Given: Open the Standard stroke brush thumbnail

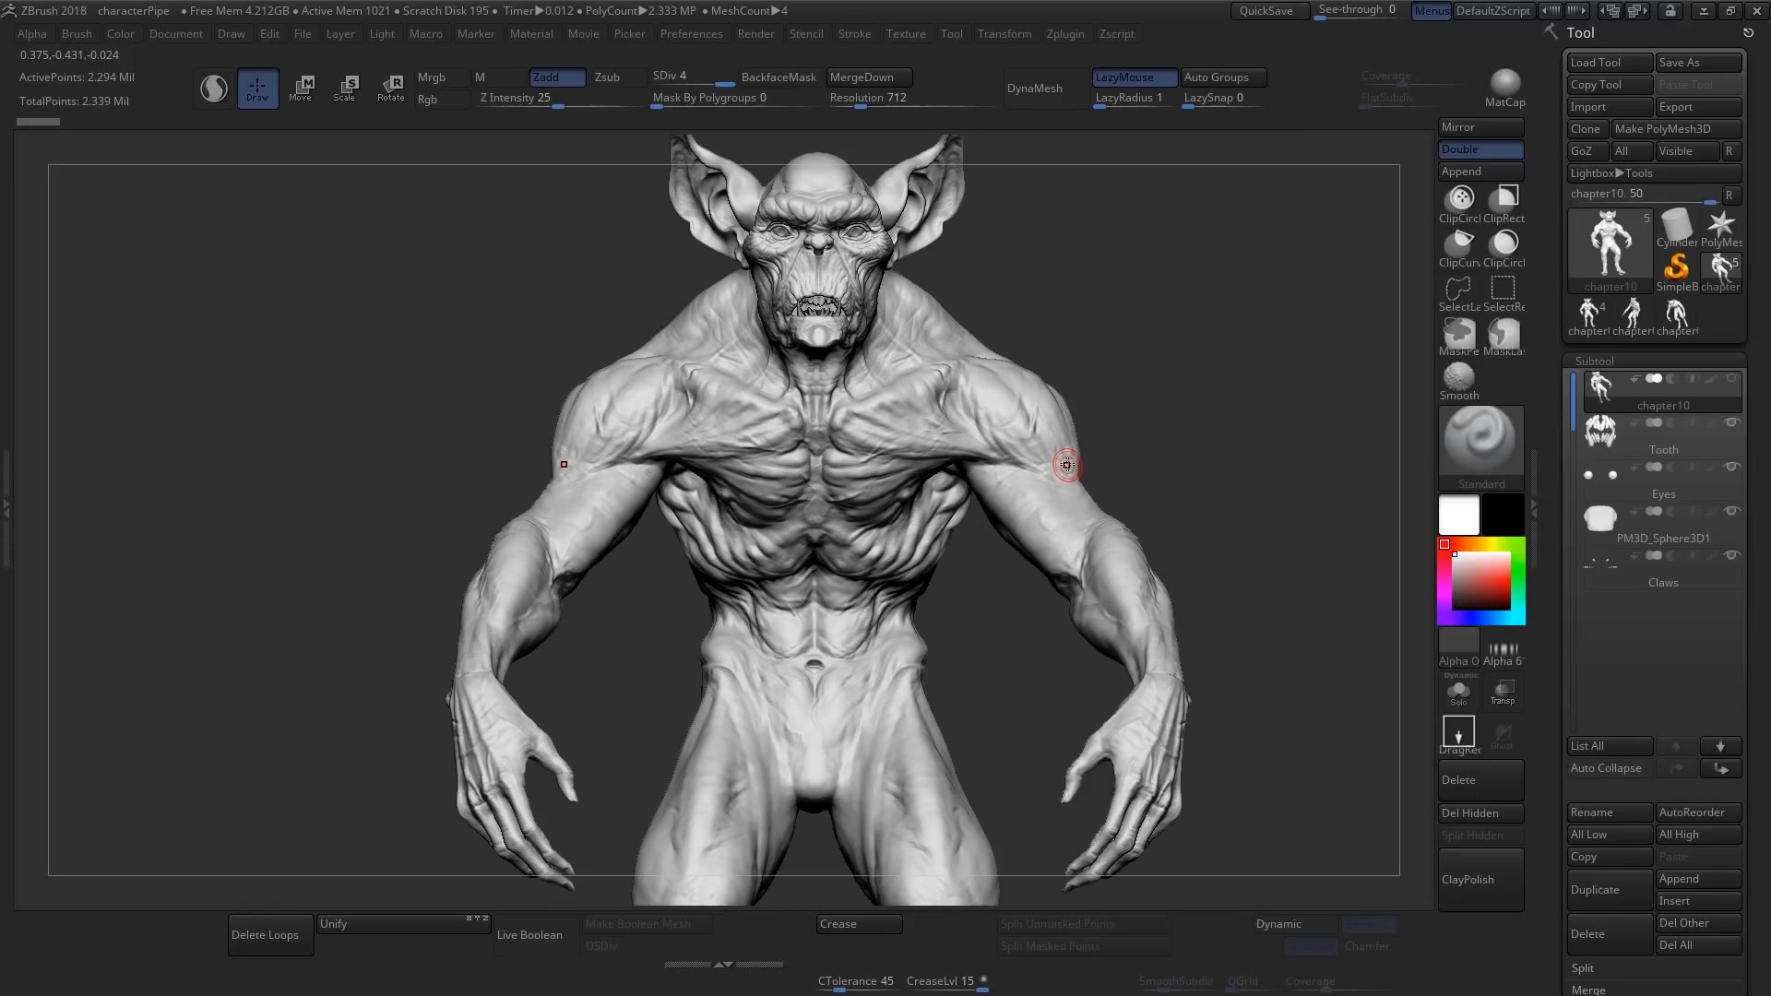Looking at the screenshot, I should point(1480,440).
